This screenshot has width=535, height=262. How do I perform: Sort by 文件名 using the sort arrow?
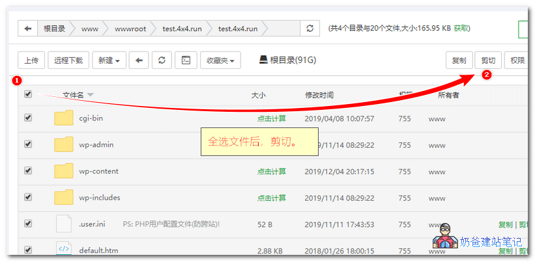tap(90, 95)
